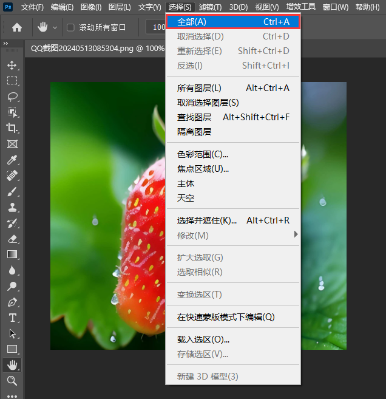The height and width of the screenshot is (399, 386).
Task: Open the 编辑(E) menu
Action: click(x=62, y=7)
